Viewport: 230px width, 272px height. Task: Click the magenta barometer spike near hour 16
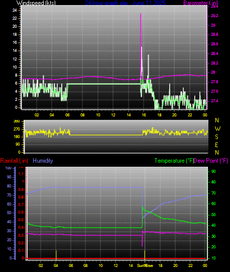tap(141, 46)
